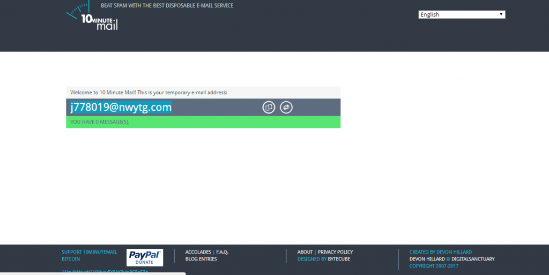Open the Support 10MinuteMail link

point(90,252)
